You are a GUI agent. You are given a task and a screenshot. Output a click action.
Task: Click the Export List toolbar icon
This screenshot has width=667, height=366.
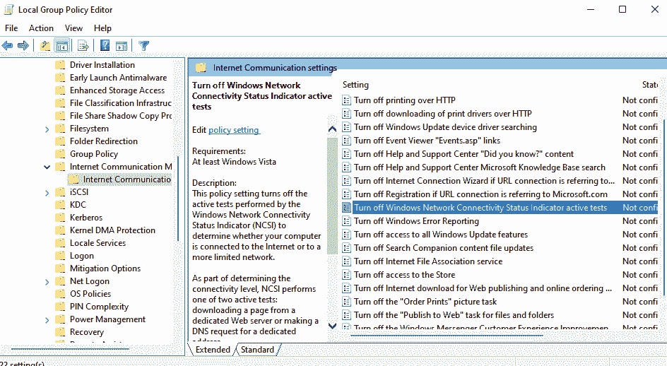pyautogui.click(x=83, y=46)
